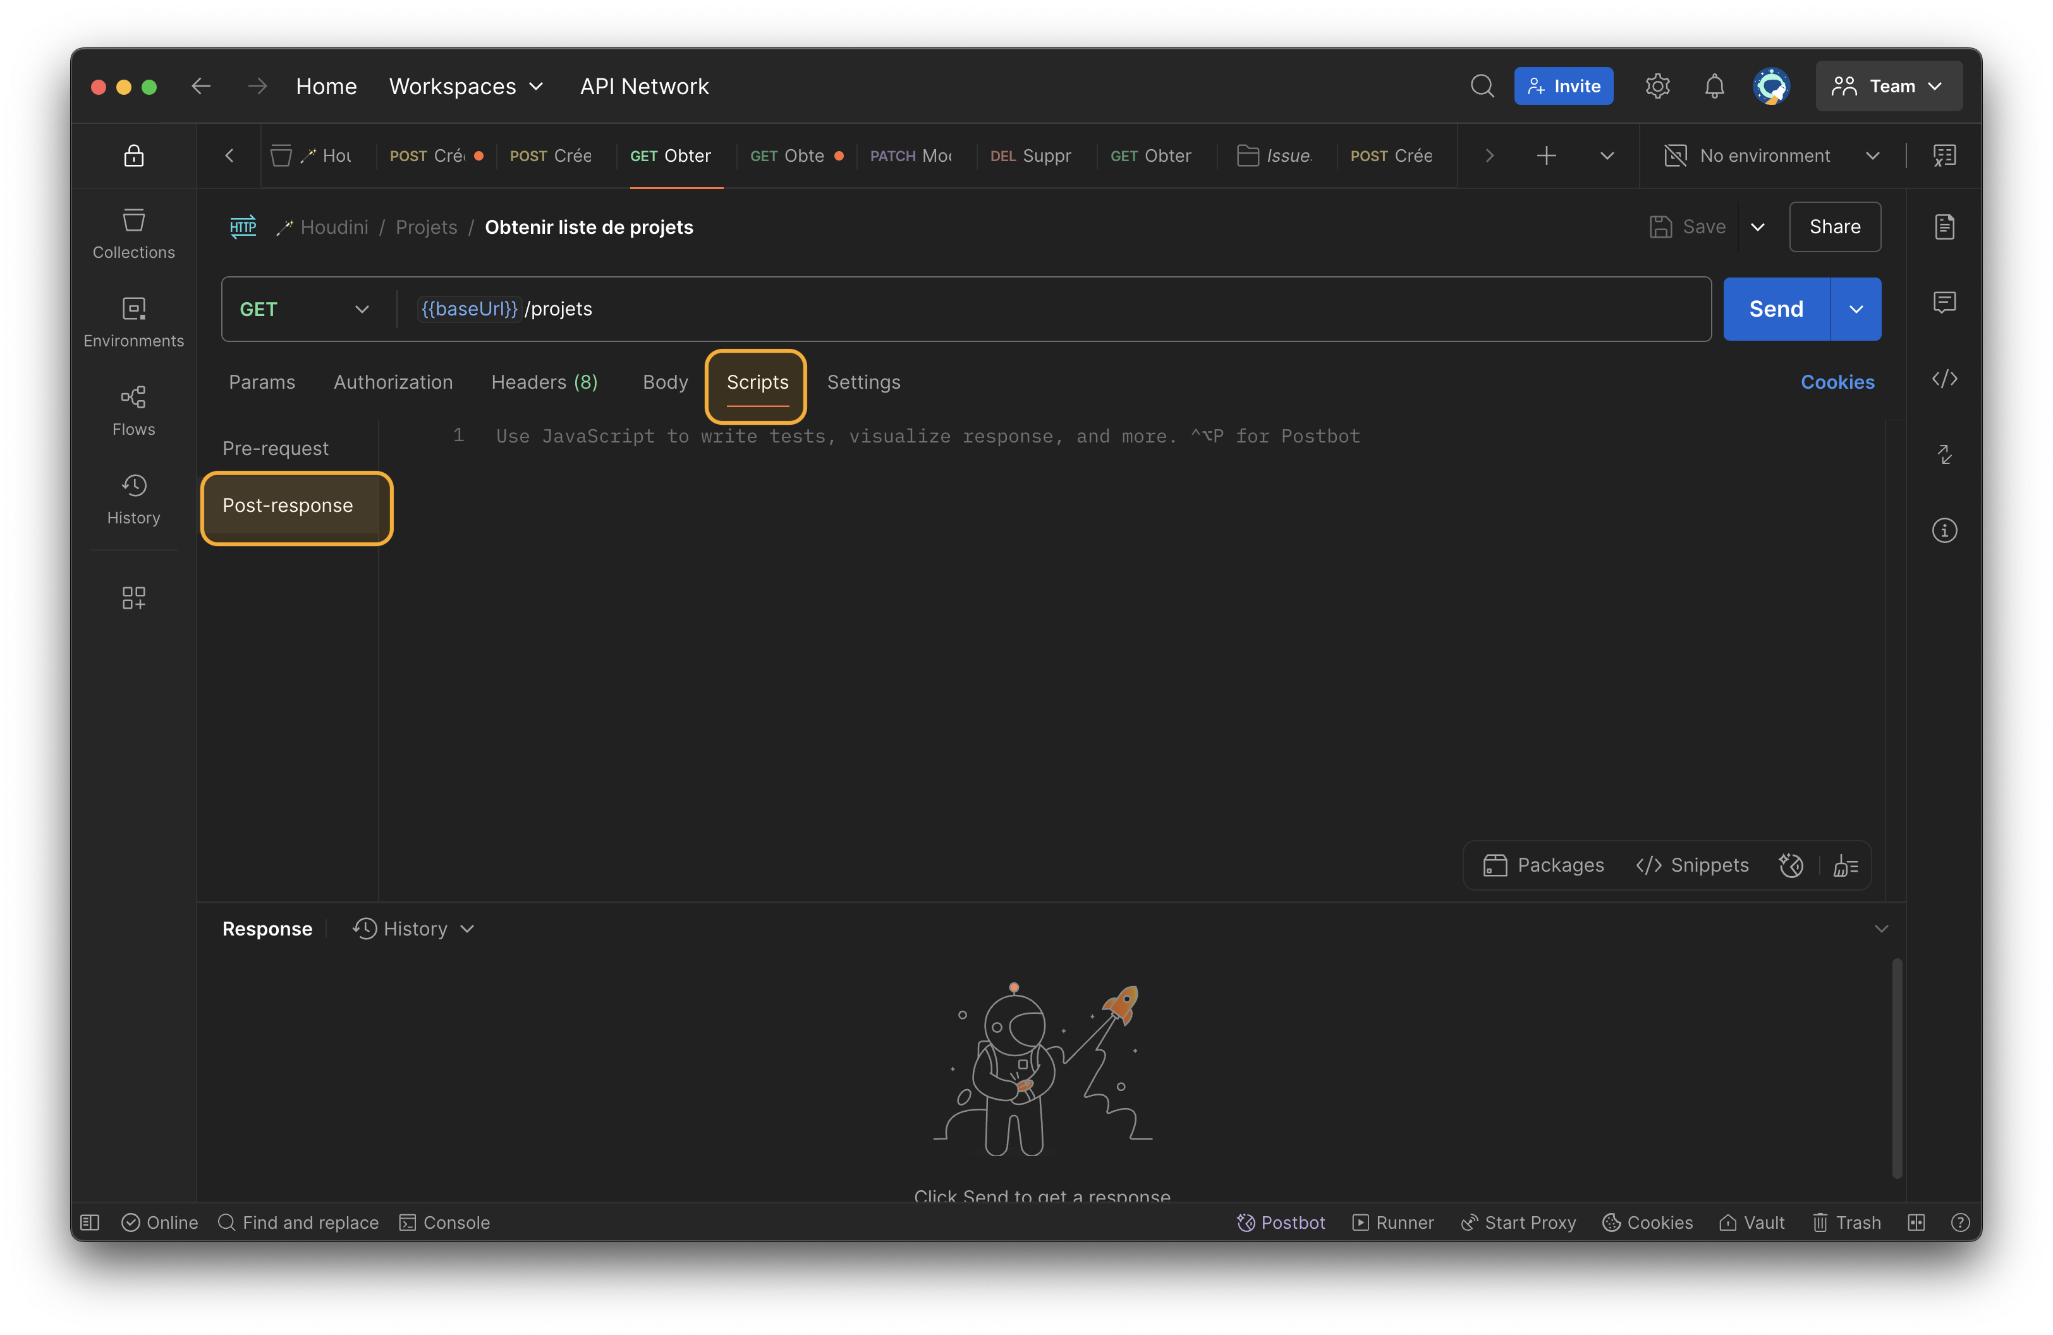Open the Team dropdown

(x=1888, y=86)
